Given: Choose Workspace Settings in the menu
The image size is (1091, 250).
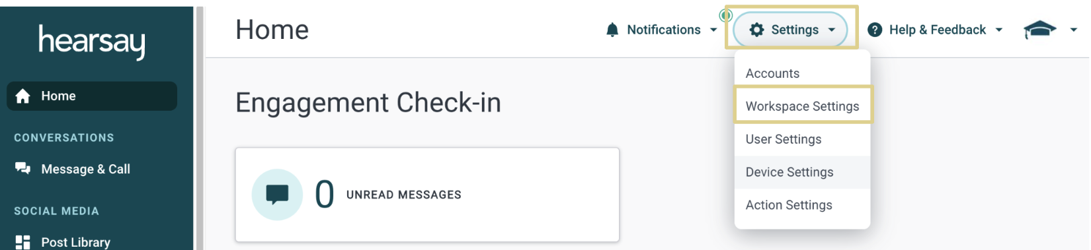Looking at the screenshot, I should click(x=802, y=106).
